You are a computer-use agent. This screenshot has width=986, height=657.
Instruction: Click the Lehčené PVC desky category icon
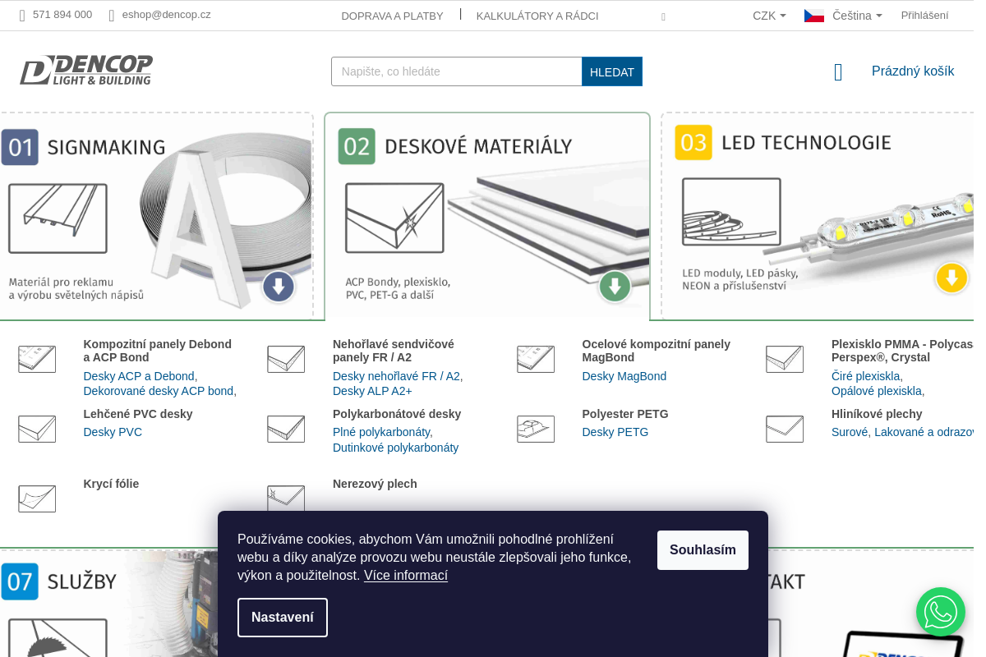coord(37,429)
